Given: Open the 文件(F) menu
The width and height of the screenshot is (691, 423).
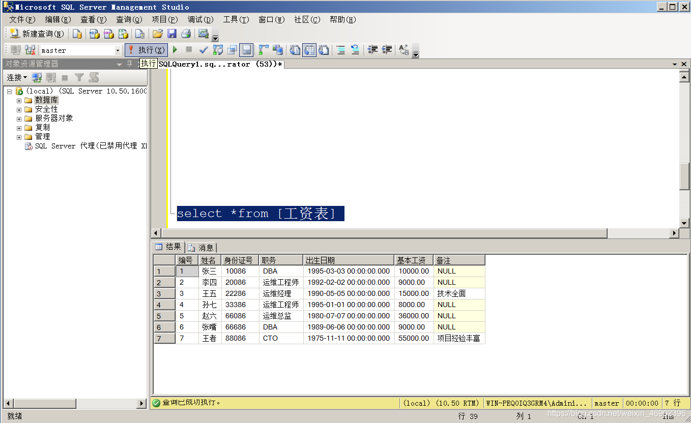Looking at the screenshot, I should 22,19.
